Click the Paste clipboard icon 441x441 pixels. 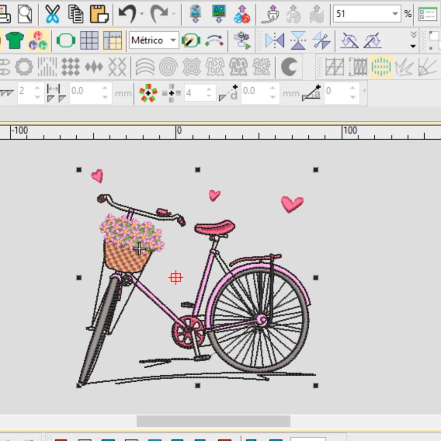[99, 14]
